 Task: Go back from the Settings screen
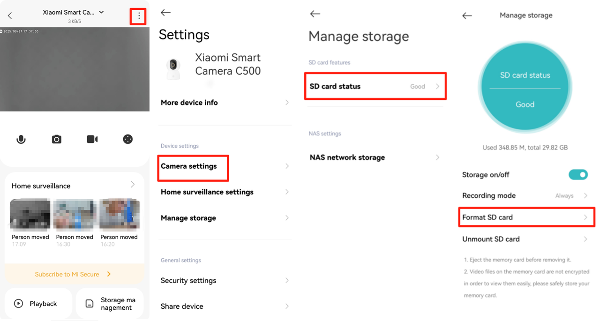coord(165,13)
